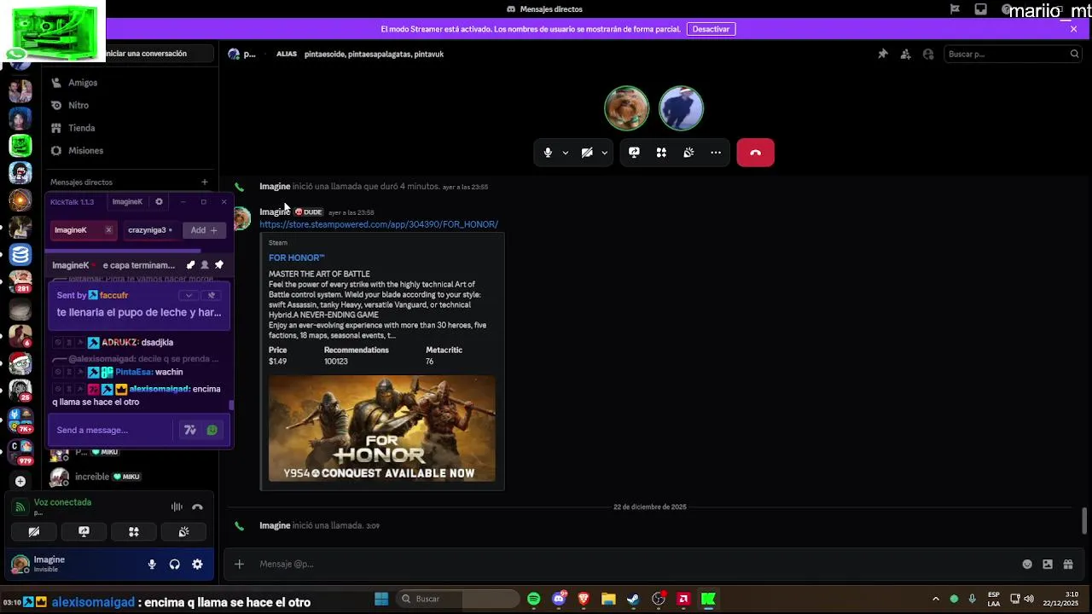1092x614 pixels.
Task: Open Kick emote picker in KickTalk
Action: coord(212,431)
